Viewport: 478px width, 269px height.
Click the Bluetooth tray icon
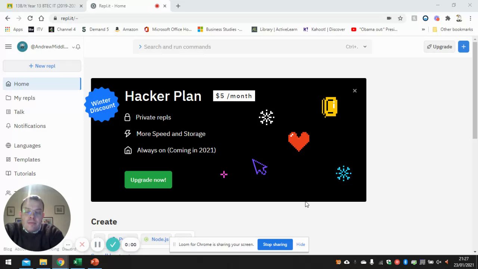coord(406,262)
